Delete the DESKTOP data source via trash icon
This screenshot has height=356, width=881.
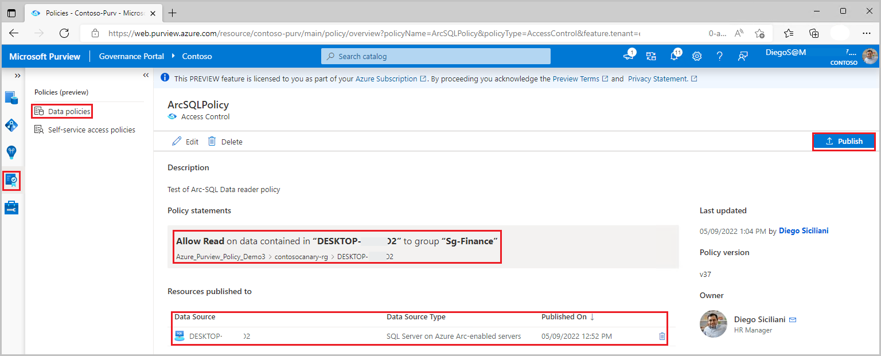[662, 336]
